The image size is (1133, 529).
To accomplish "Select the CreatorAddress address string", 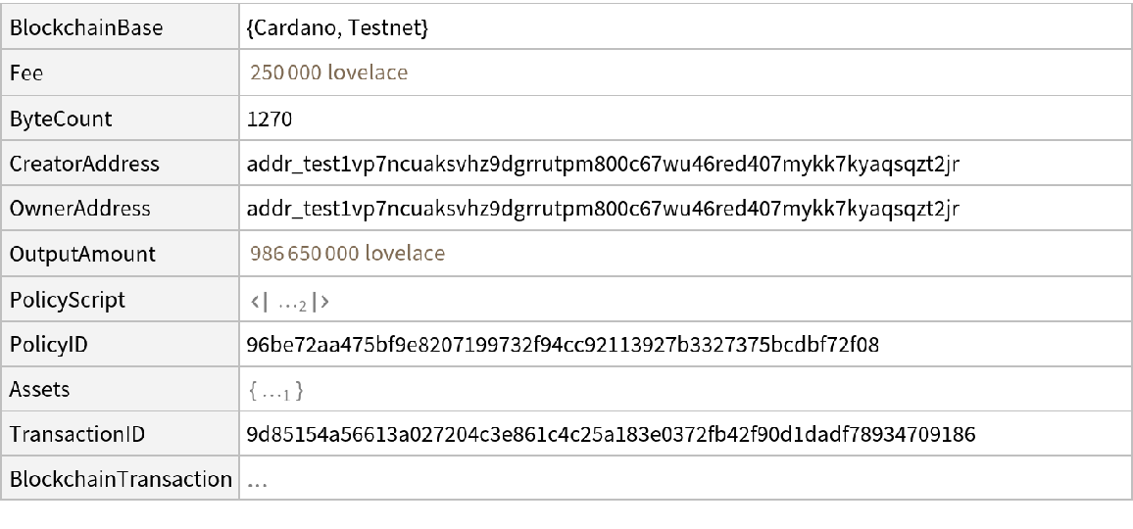I will click(x=603, y=165).
